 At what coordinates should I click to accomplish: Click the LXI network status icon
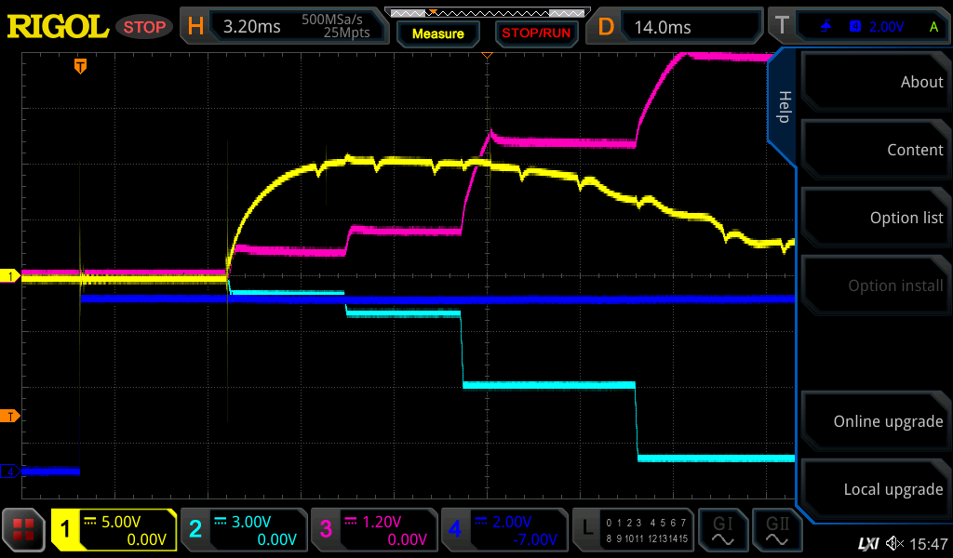[867, 543]
